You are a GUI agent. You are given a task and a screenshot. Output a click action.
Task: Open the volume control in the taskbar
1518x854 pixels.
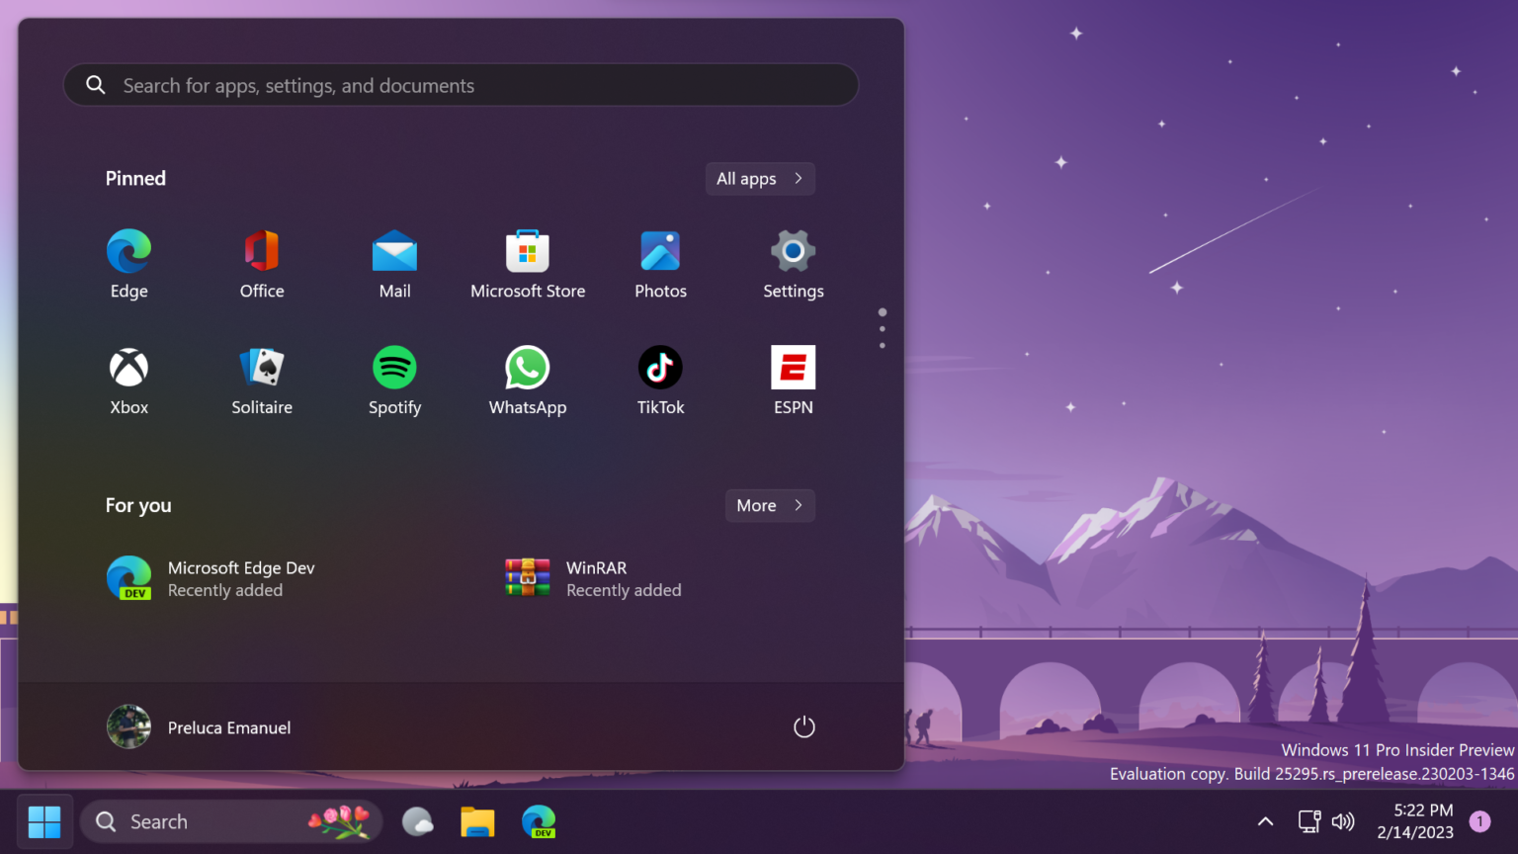[1343, 820]
